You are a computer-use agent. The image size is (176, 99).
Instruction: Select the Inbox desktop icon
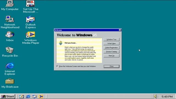click(10, 37)
